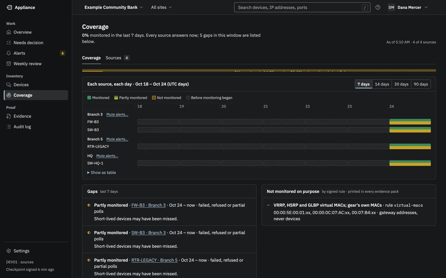Open Audit log in sidebar
This screenshot has width=446, height=278.
(x=36, y=127)
